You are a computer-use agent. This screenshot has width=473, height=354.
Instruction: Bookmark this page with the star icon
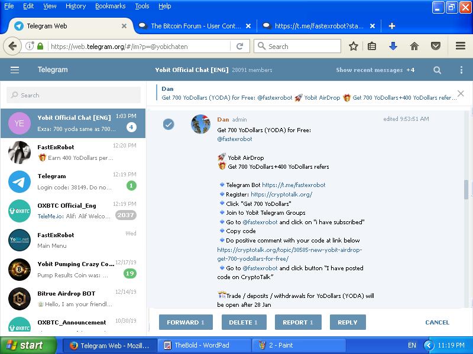[x=353, y=47]
